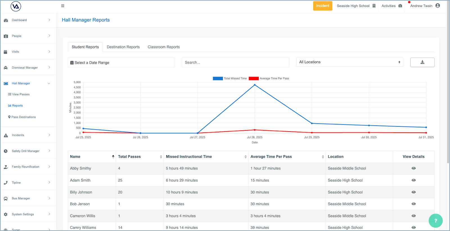Open the VA logo home icon
The height and width of the screenshot is (231, 450).
[16, 6]
